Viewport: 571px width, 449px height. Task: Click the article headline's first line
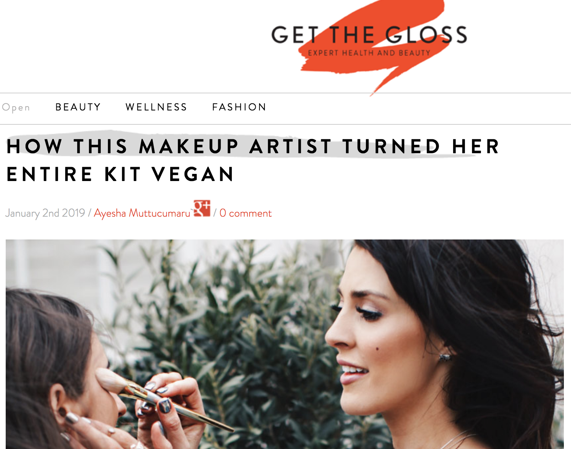[x=253, y=146]
